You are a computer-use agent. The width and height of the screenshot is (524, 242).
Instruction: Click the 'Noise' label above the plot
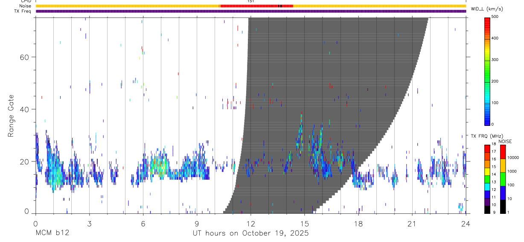26,6
